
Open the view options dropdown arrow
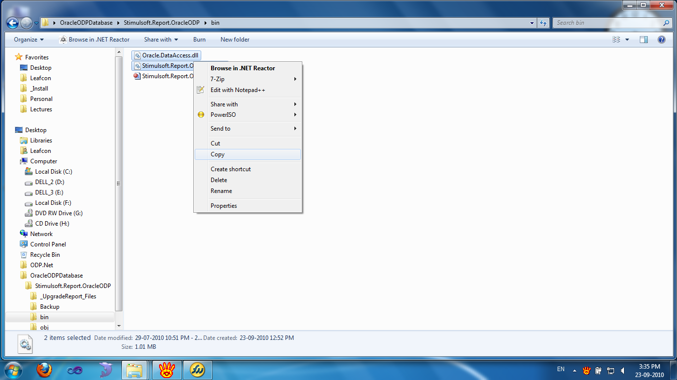(x=627, y=40)
